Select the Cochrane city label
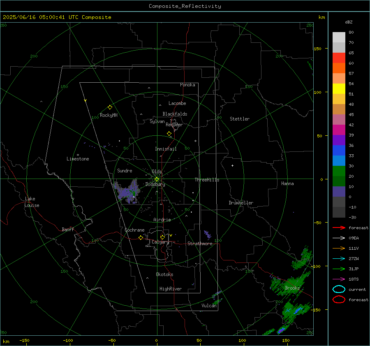The image size is (370, 346). coord(134,230)
